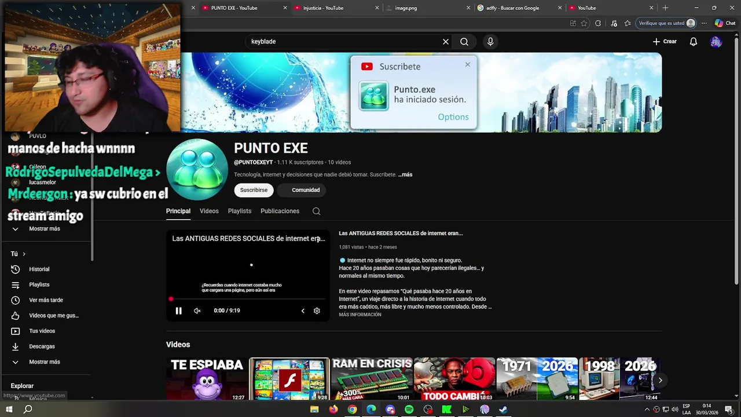Open the TODO CAMBIÓ video thumbnail
Viewport: 741px width, 417px height.
(x=454, y=379)
